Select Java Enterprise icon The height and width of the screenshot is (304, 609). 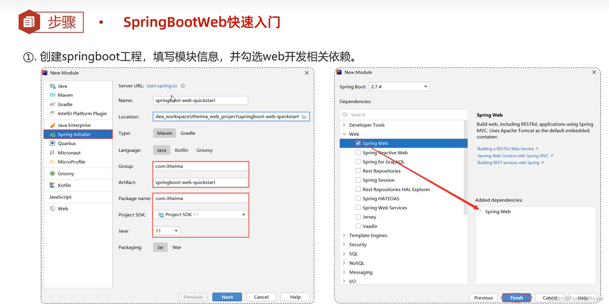52,125
